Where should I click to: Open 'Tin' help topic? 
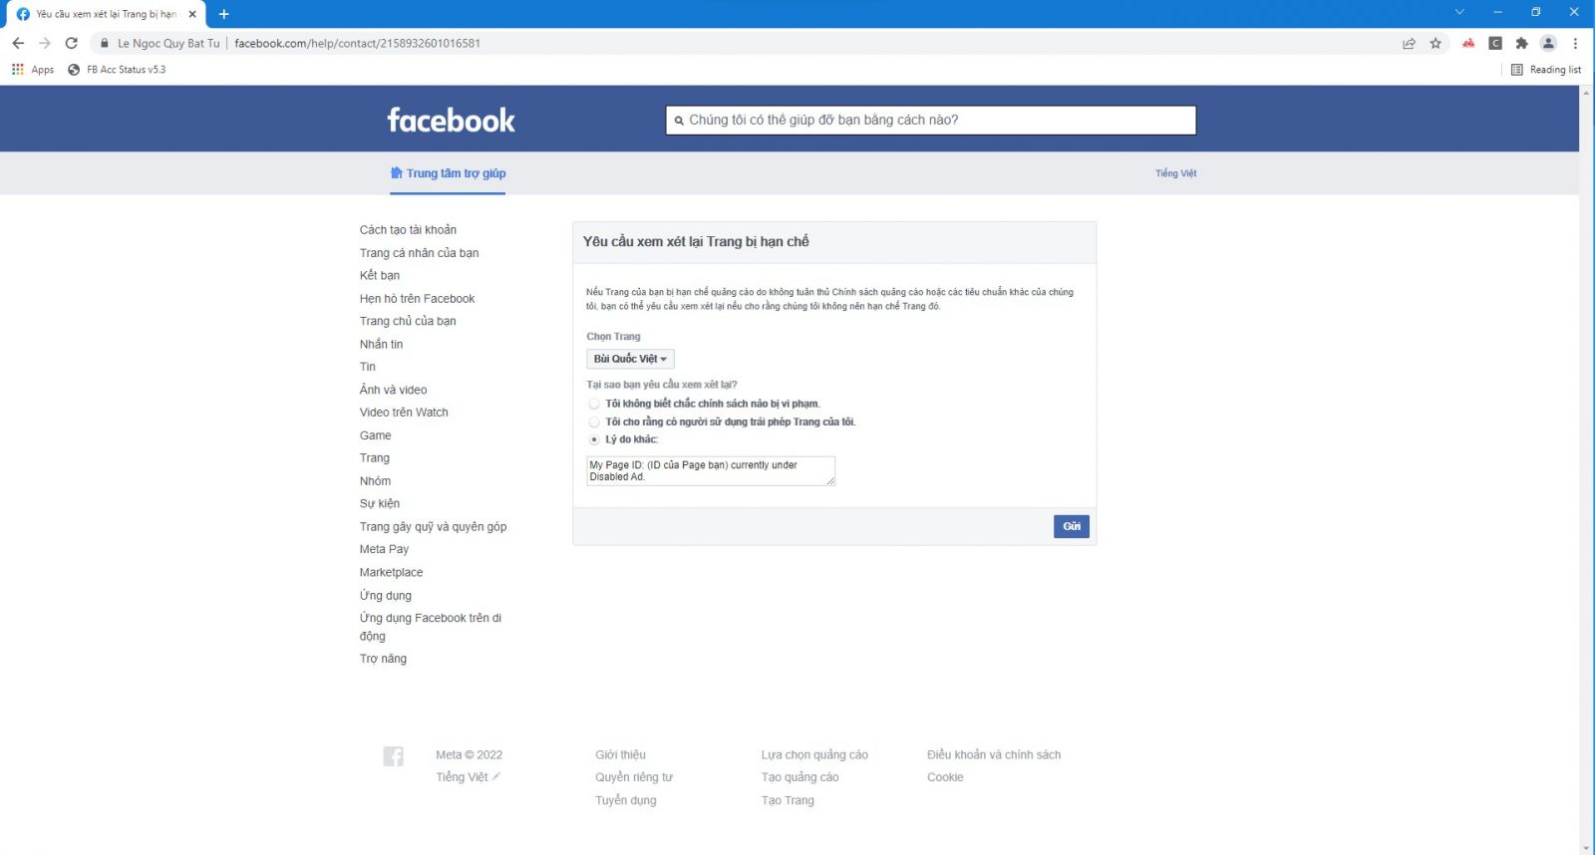(368, 367)
